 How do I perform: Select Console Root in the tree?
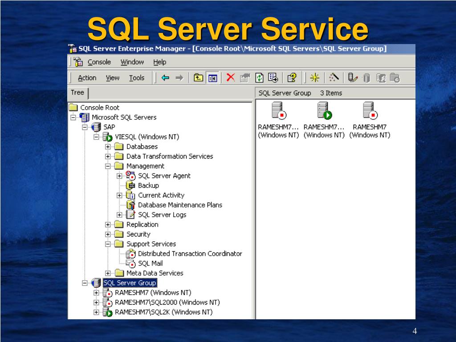(100, 108)
